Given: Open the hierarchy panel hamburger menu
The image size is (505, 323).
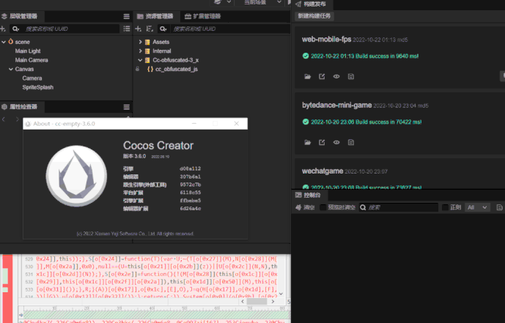Looking at the screenshot, I should 127,16.
